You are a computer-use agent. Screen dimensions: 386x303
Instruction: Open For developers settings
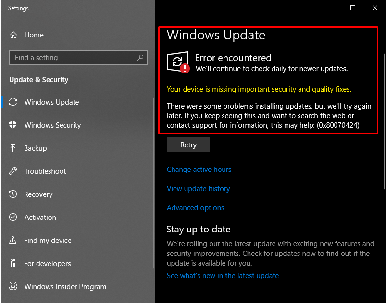tap(47, 264)
